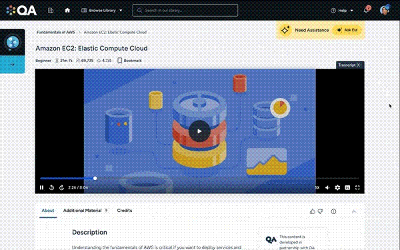This screenshot has height=250, width=400.
Task: Open the user profile avatar
Action: pyautogui.click(x=385, y=10)
